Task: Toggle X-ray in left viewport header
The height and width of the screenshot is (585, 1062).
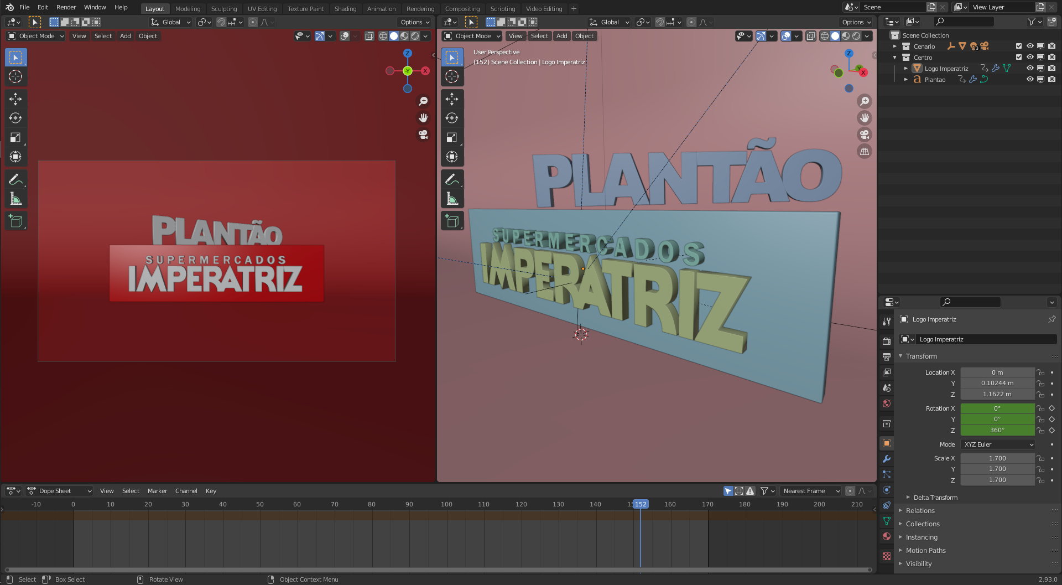Action: 369,36
